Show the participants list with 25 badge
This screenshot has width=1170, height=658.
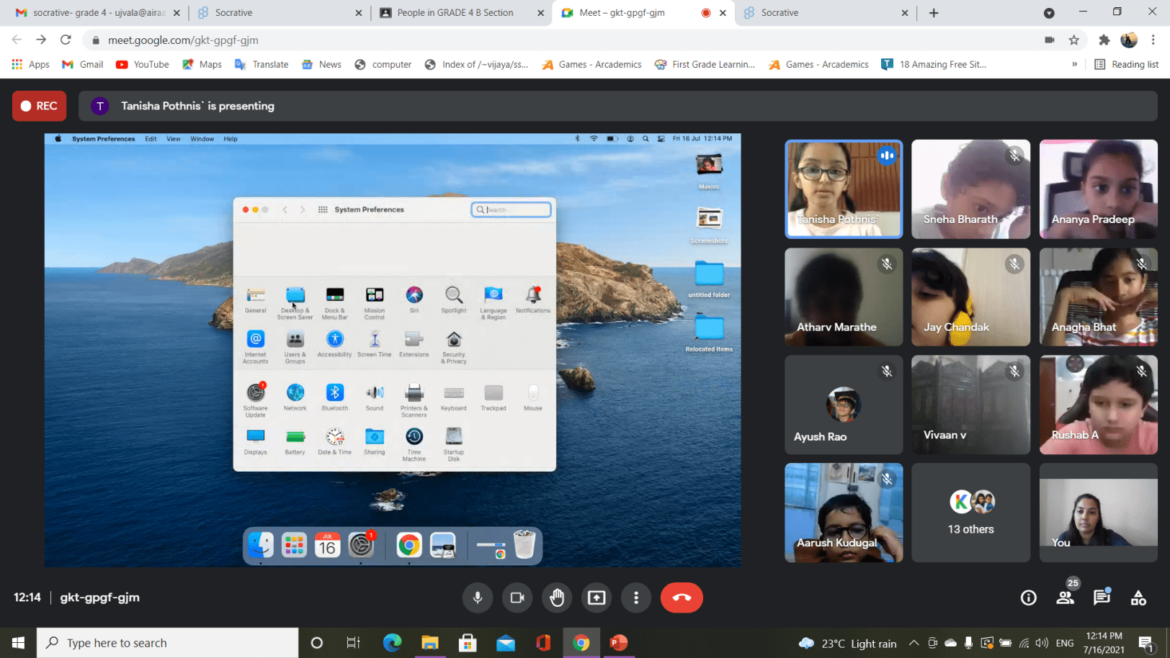pyautogui.click(x=1065, y=598)
